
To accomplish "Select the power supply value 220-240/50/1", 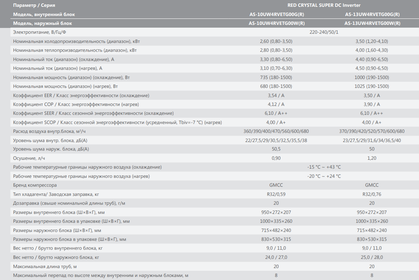I will coord(324,32).
